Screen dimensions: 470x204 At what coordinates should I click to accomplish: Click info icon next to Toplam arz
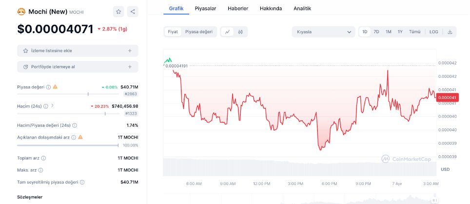tap(44, 158)
